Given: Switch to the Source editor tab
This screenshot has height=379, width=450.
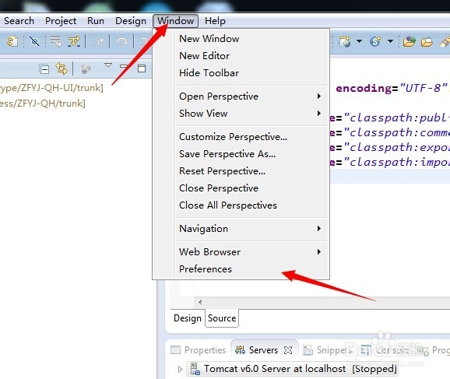Looking at the screenshot, I should point(222,318).
